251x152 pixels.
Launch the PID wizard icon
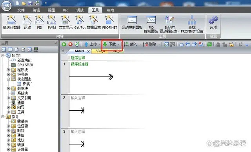(39, 22)
